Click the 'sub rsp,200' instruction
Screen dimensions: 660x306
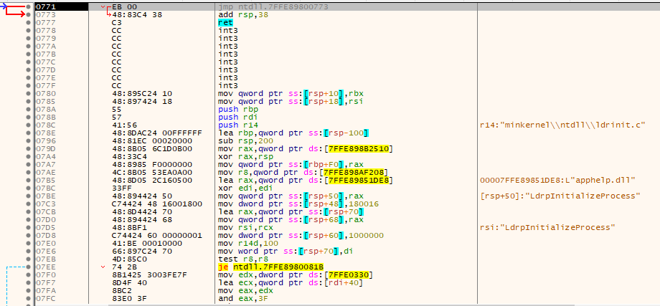tap(245, 140)
